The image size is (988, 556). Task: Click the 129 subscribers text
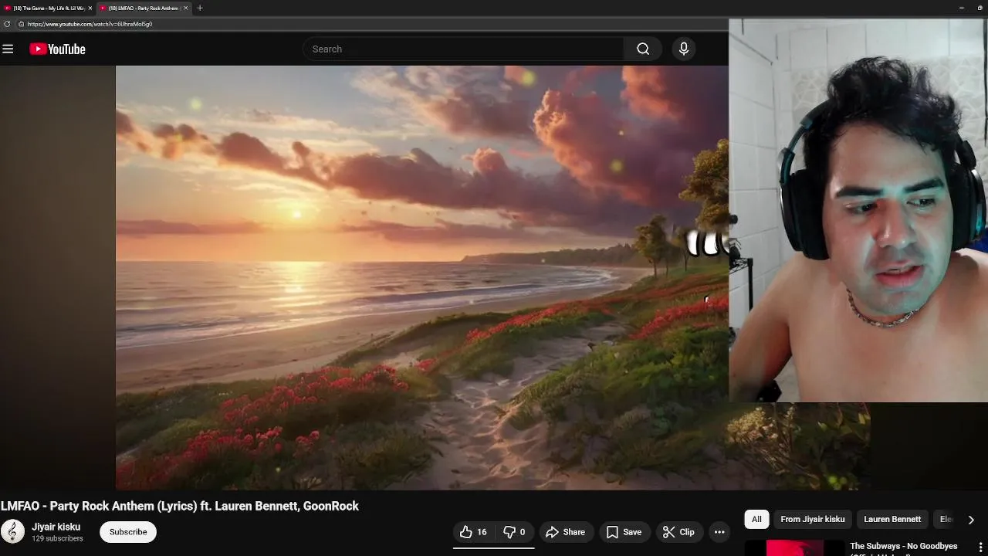click(x=57, y=538)
